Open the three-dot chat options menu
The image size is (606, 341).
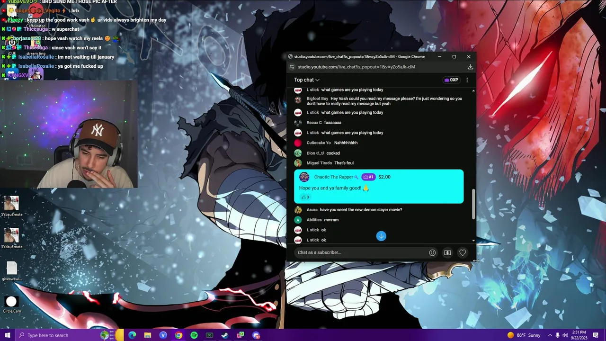(x=467, y=80)
